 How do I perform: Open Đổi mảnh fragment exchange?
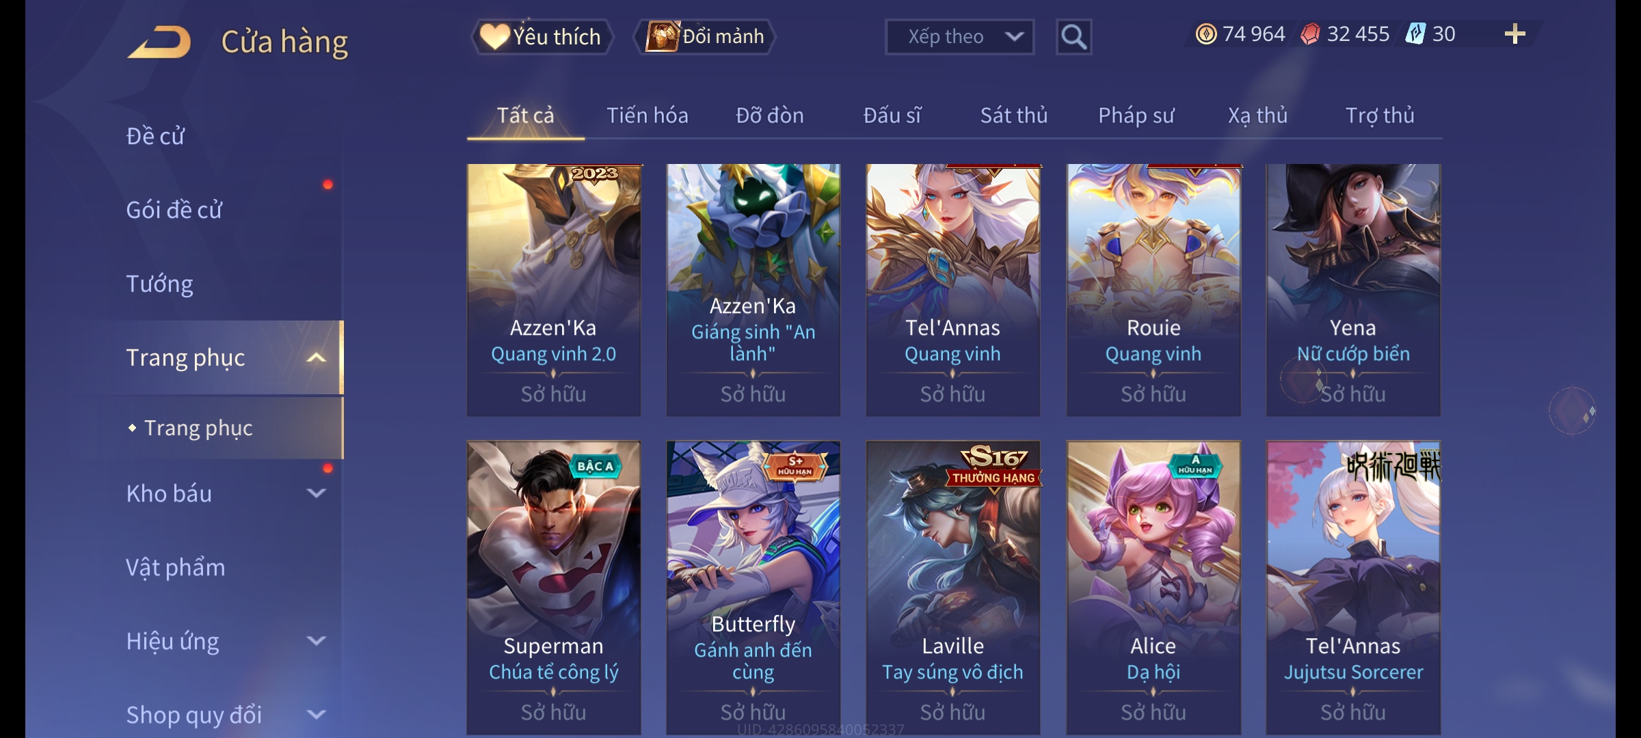[x=705, y=37]
